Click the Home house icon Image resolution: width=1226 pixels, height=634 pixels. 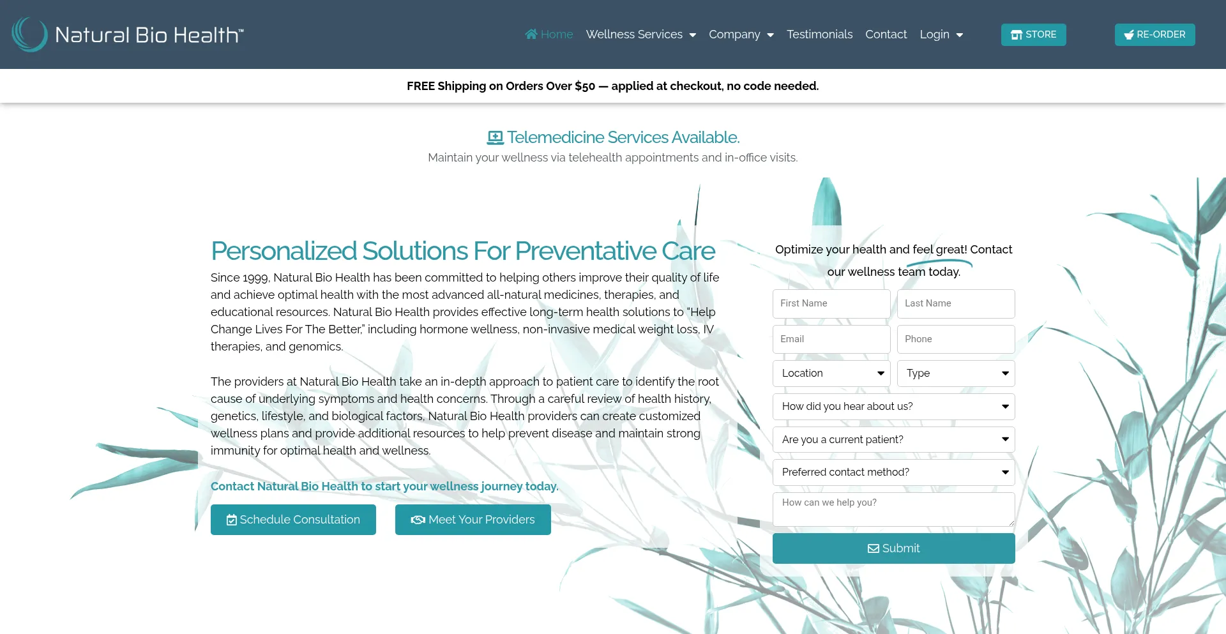[531, 34]
